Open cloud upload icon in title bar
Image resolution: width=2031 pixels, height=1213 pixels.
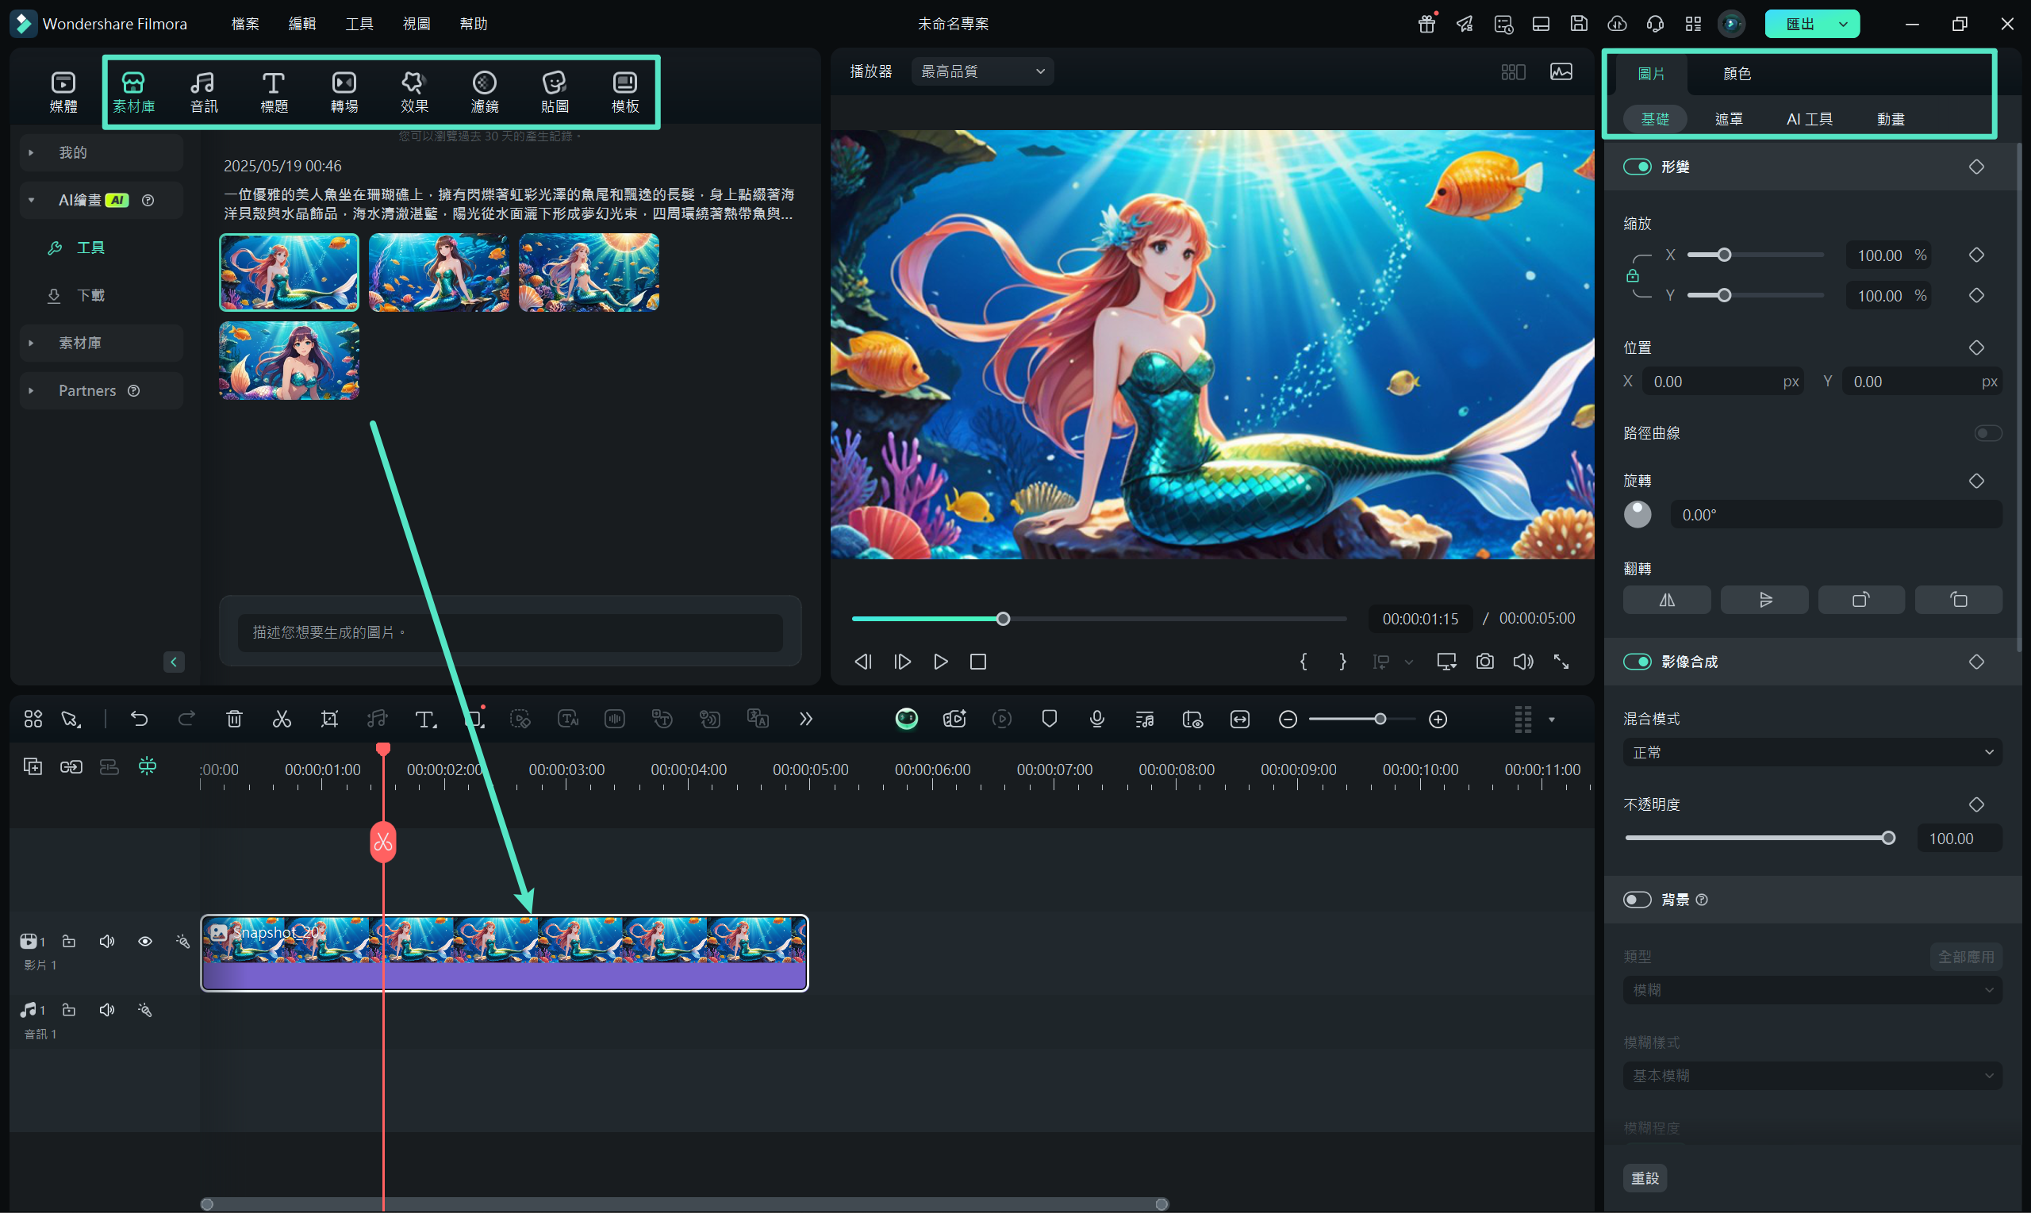pyautogui.click(x=1617, y=24)
